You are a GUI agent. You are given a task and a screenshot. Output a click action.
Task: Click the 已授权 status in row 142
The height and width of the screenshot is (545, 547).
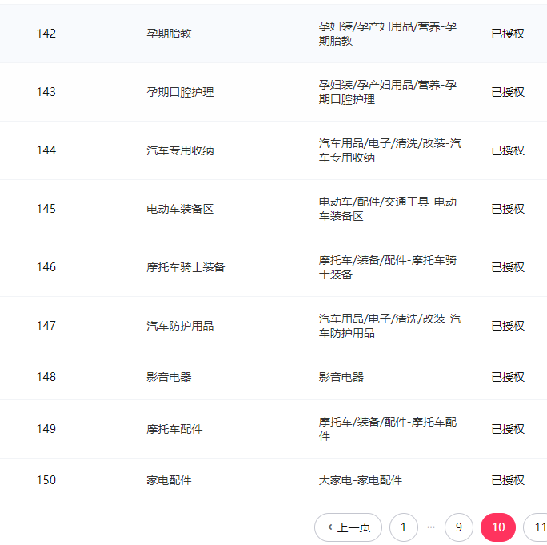(x=508, y=34)
